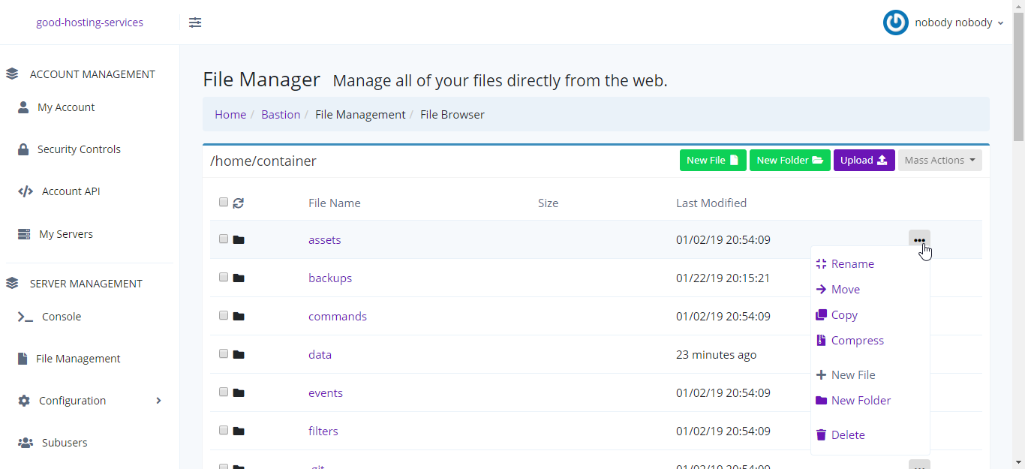Open the Mass Actions dropdown
Screen dimensions: 1025x469
[939, 160]
